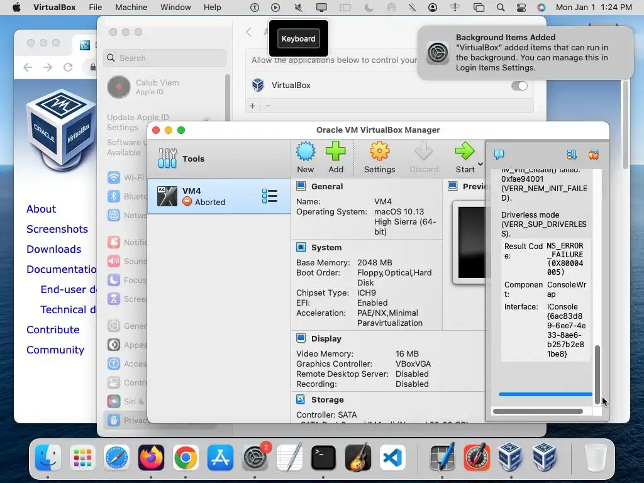
Task: Click the remove finished notifications icon
Action: coord(594,155)
